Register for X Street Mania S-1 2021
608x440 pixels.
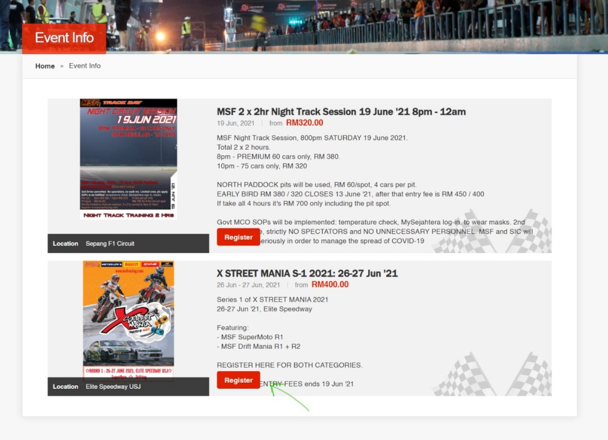pyautogui.click(x=239, y=380)
